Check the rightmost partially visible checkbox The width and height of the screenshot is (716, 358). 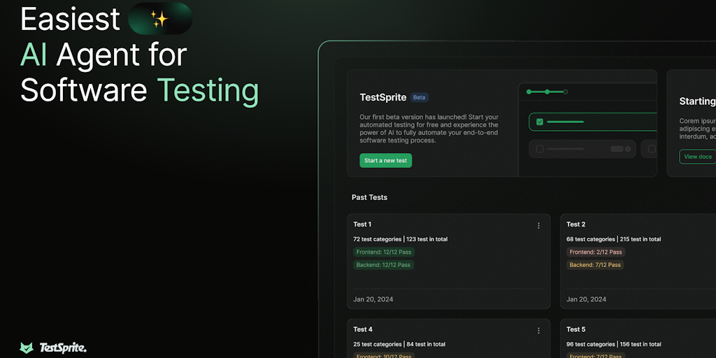pos(652,149)
